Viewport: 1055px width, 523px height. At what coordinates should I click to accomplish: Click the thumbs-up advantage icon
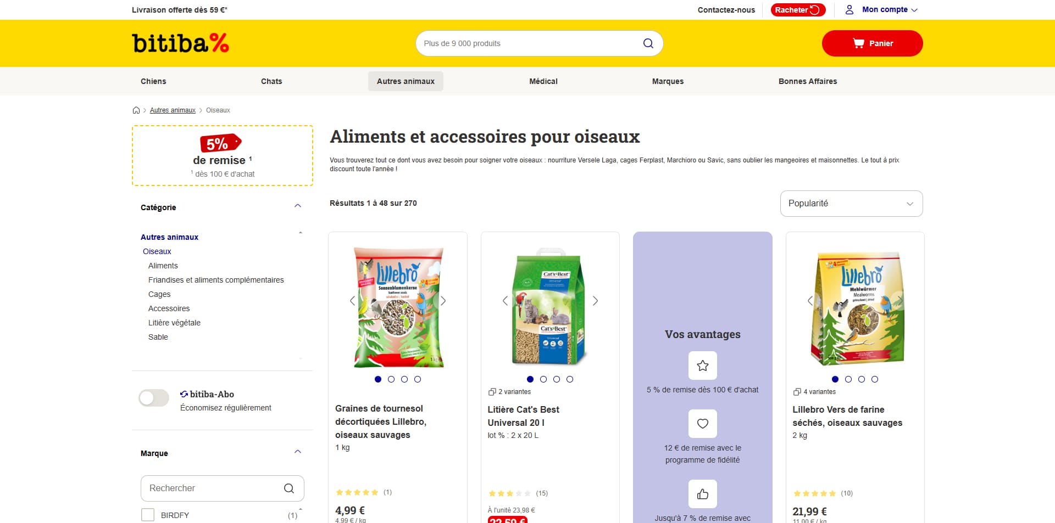[x=703, y=494]
